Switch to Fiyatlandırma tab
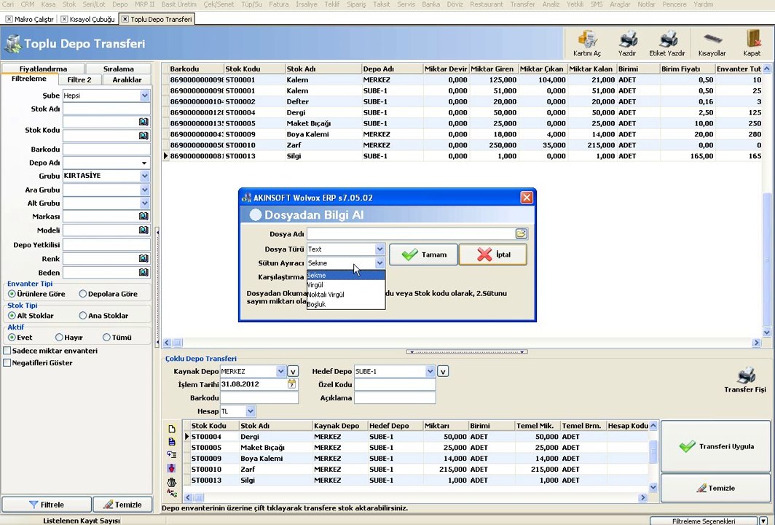Screen dimensions: 775x525 44,69
